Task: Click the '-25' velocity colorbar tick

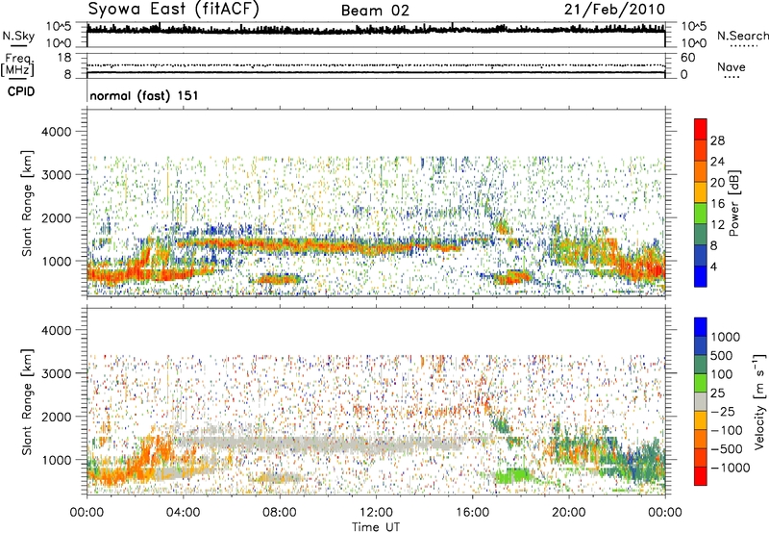Action: click(723, 411)
